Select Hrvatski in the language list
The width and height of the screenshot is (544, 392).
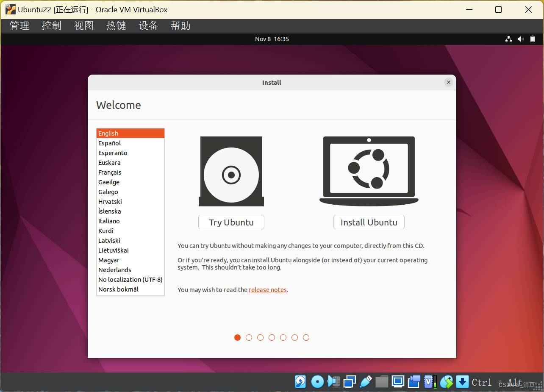tap(130, 202)
